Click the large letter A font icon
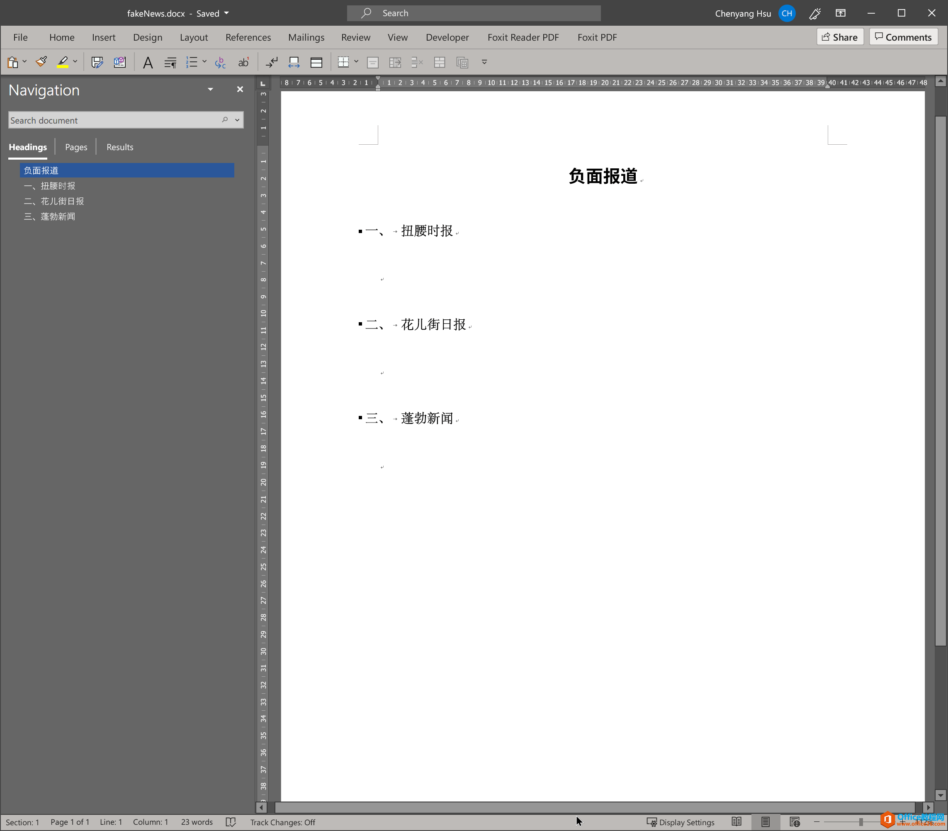 148,62
